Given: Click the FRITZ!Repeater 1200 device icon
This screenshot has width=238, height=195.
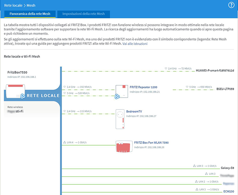Looking at the screenshot, I should (122, 91).
